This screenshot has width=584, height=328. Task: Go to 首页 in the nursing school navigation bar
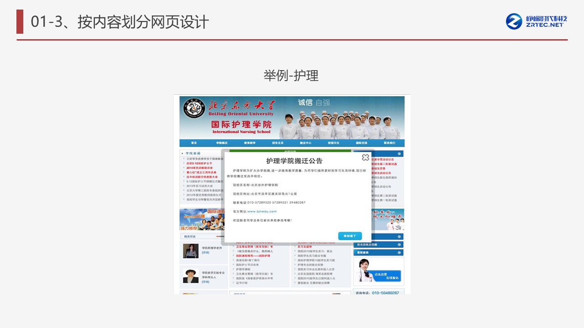pyautogui.click(x=194, y=143)
